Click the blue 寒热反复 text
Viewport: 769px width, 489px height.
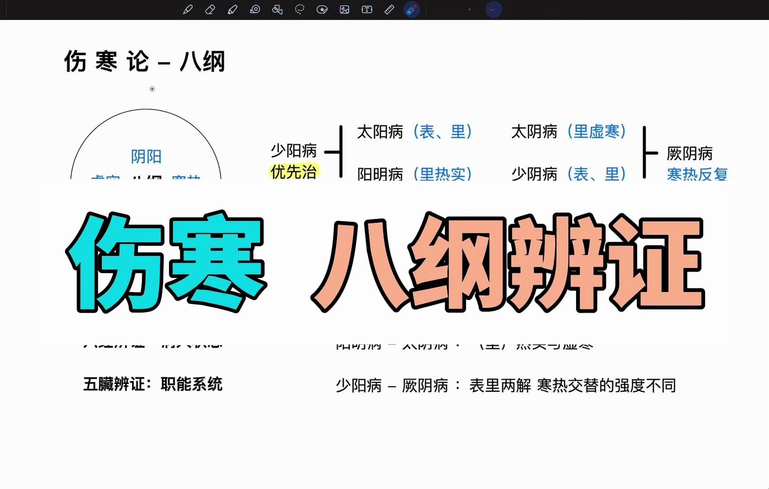(697, 174)
